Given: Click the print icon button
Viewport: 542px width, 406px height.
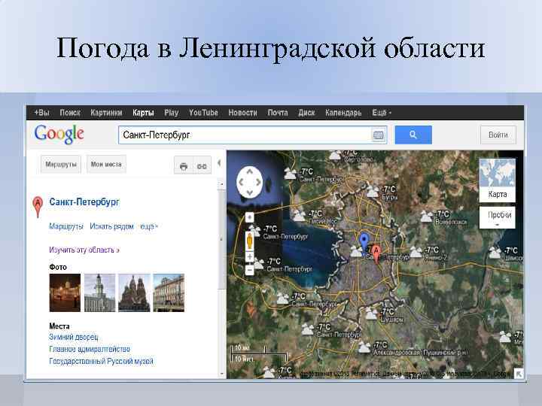Looking at the screenshot, I should point(183,166).
